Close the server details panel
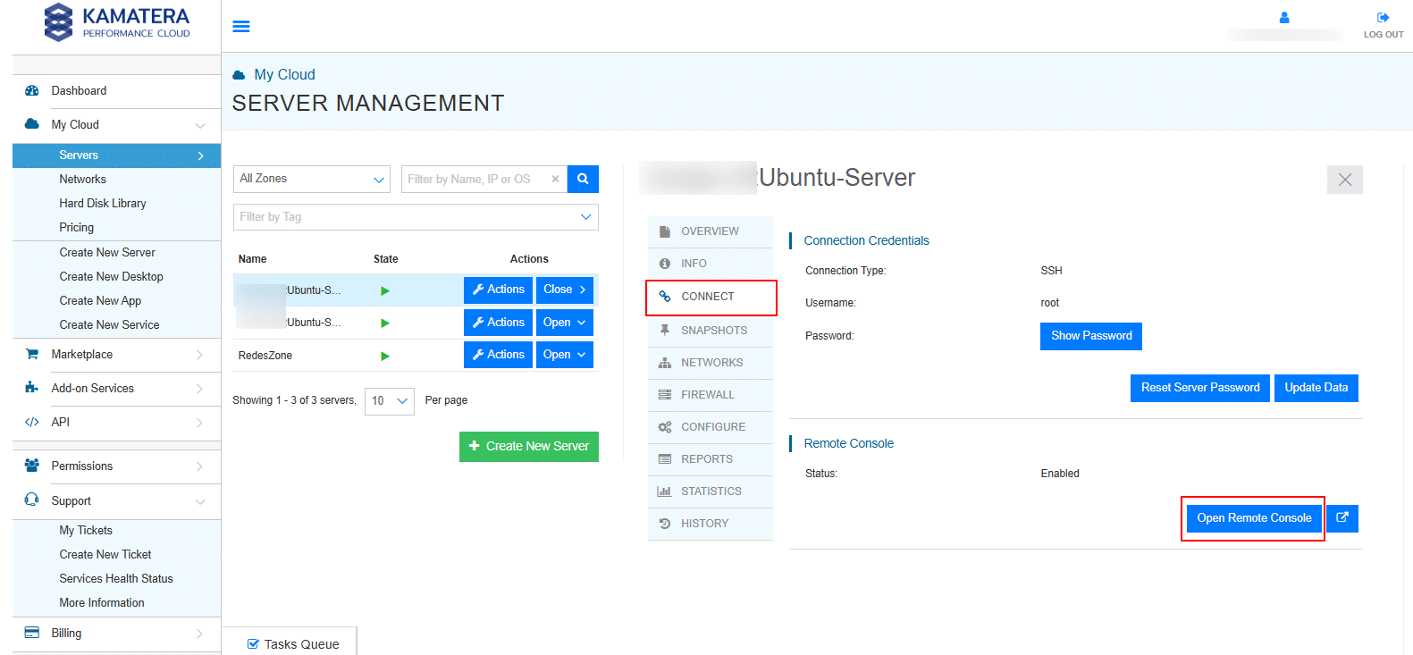This screenshot has height=655, width=1413. point(1344,180)
